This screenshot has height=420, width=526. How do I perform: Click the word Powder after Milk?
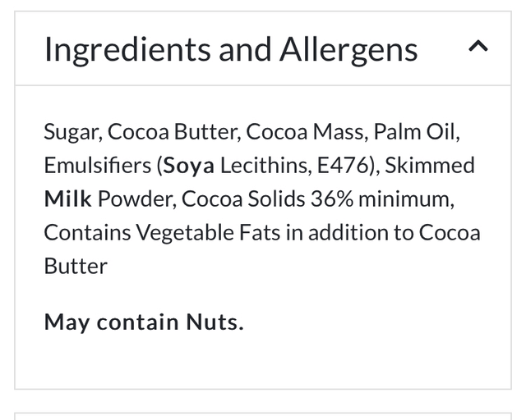(x=134, y=199)
